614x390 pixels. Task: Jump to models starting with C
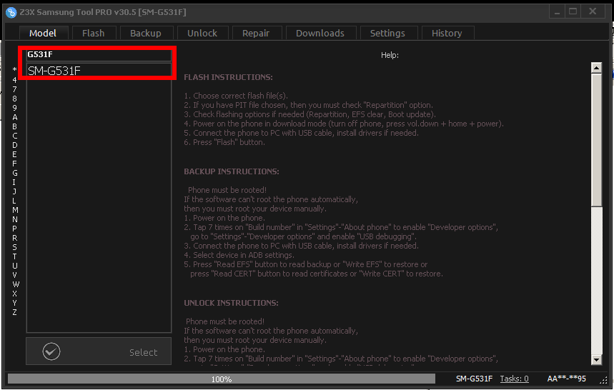point(14,136)
